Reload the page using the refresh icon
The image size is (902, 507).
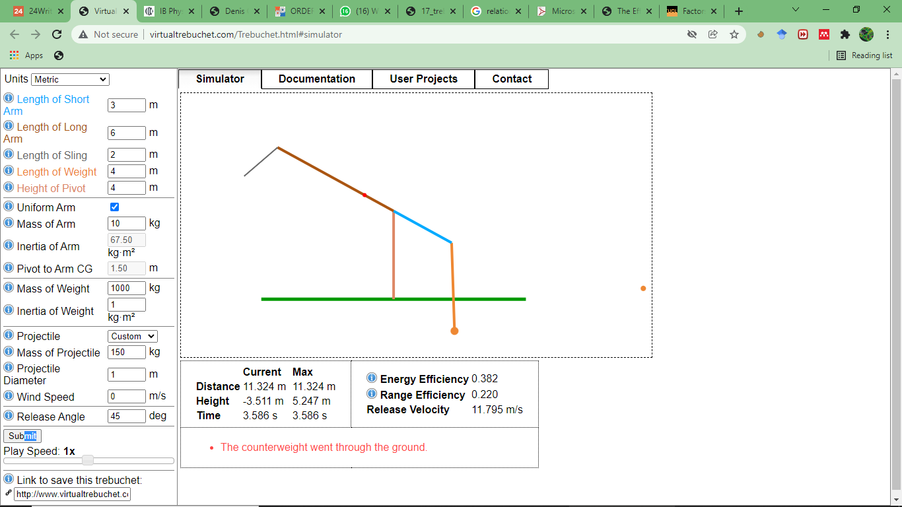pyautogui.click(x=57, y=34)
